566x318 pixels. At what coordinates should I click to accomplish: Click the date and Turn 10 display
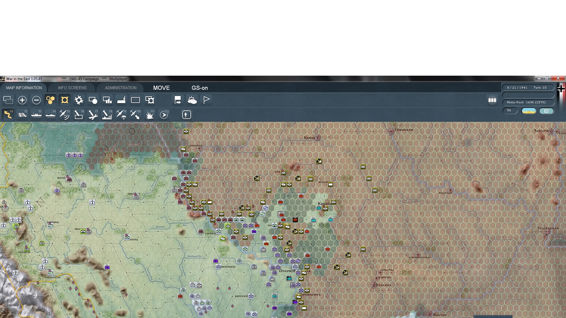pyautogui.click(x=528, y=87)
